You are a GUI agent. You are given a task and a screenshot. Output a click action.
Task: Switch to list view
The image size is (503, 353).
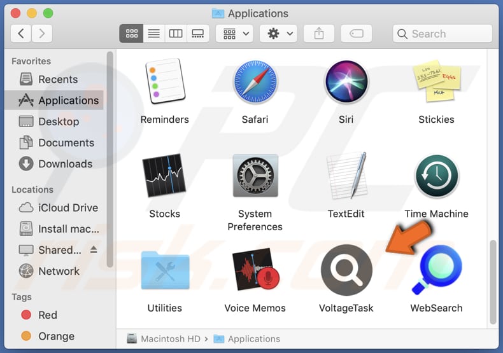(x=154, y=33)
